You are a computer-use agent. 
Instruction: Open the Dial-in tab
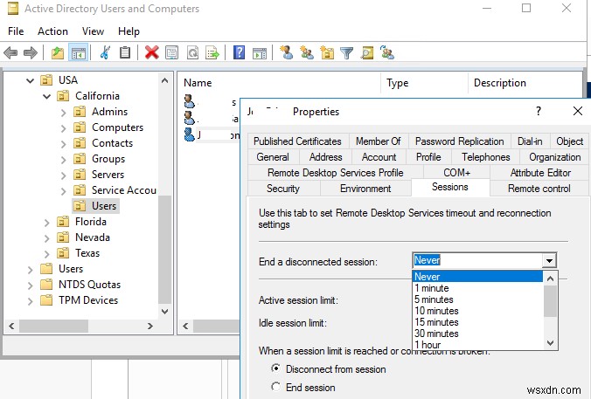(x=530, y=141)
